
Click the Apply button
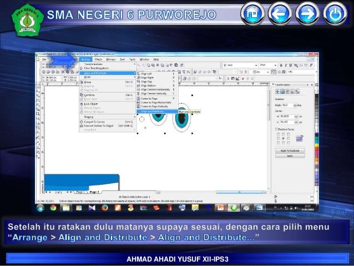290,155
